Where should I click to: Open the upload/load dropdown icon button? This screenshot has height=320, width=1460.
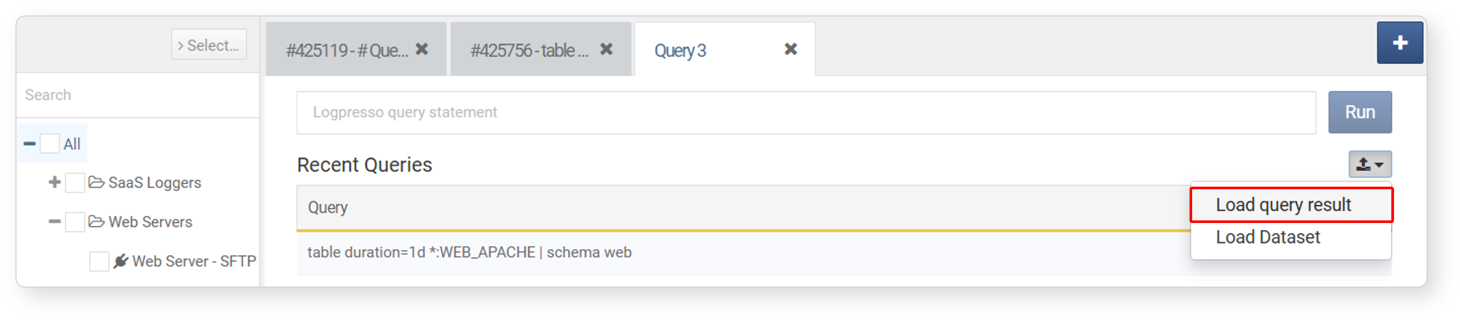pyautogui.click(x=1370, y=165)
